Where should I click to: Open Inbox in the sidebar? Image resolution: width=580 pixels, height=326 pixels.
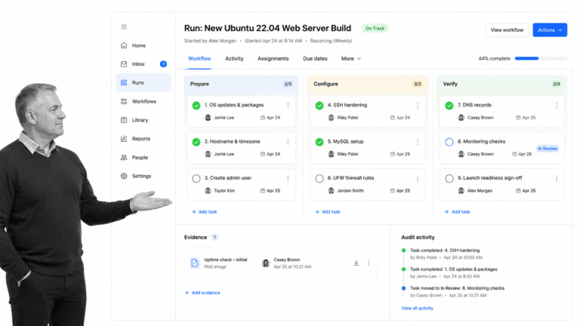click(x=143, y=64)
